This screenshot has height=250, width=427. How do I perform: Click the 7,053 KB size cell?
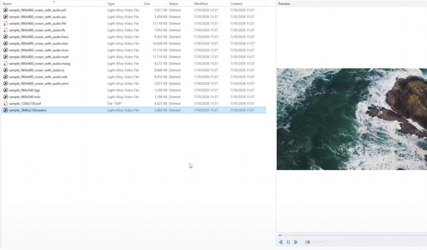[x=161, y=30]
